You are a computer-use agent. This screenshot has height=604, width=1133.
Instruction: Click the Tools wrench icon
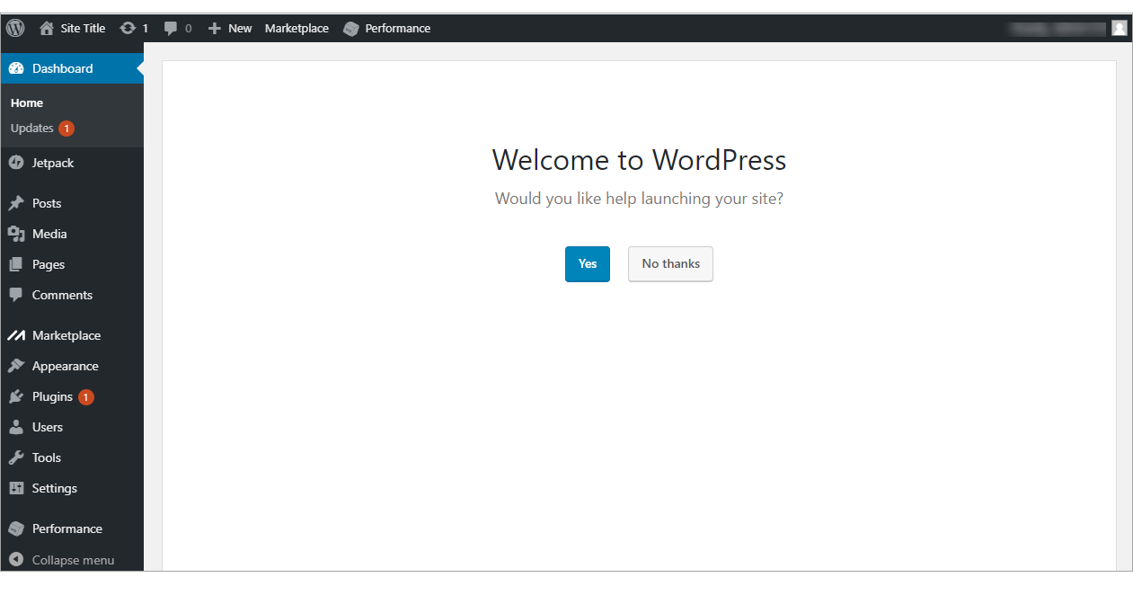[x=16, y=457]
